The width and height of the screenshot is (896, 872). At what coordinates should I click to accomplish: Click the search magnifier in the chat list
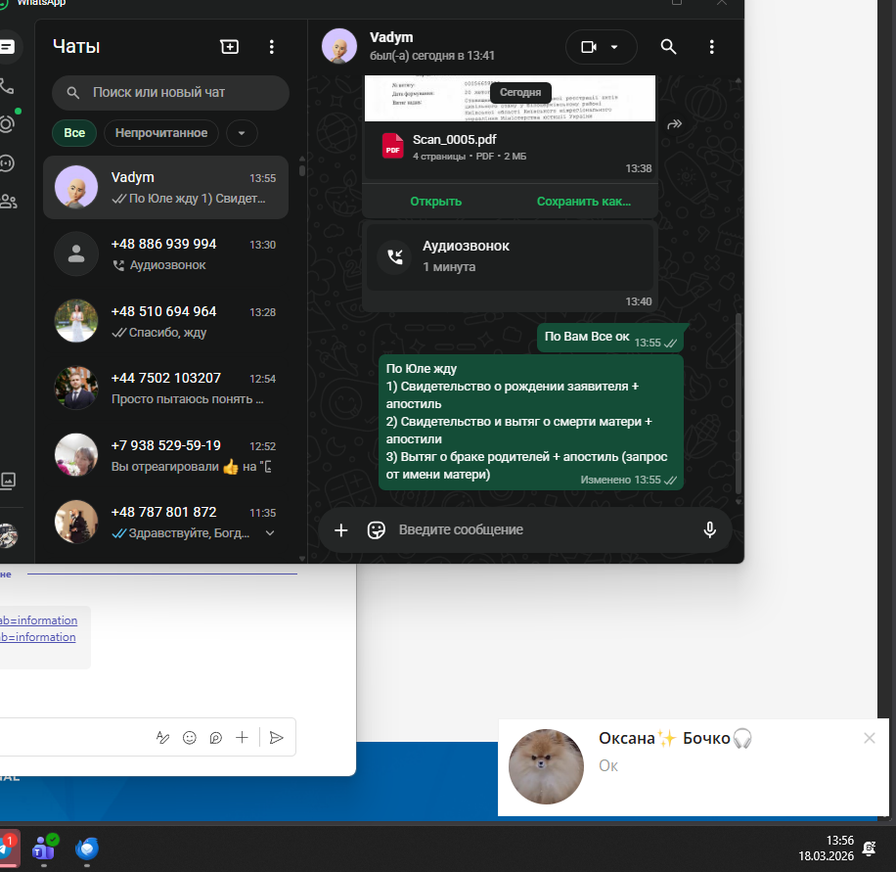pos(72,93)
